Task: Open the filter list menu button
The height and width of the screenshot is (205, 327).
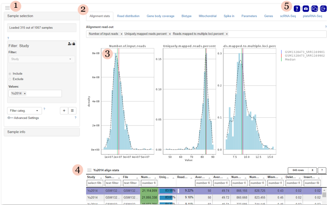Action: [72, 111]
